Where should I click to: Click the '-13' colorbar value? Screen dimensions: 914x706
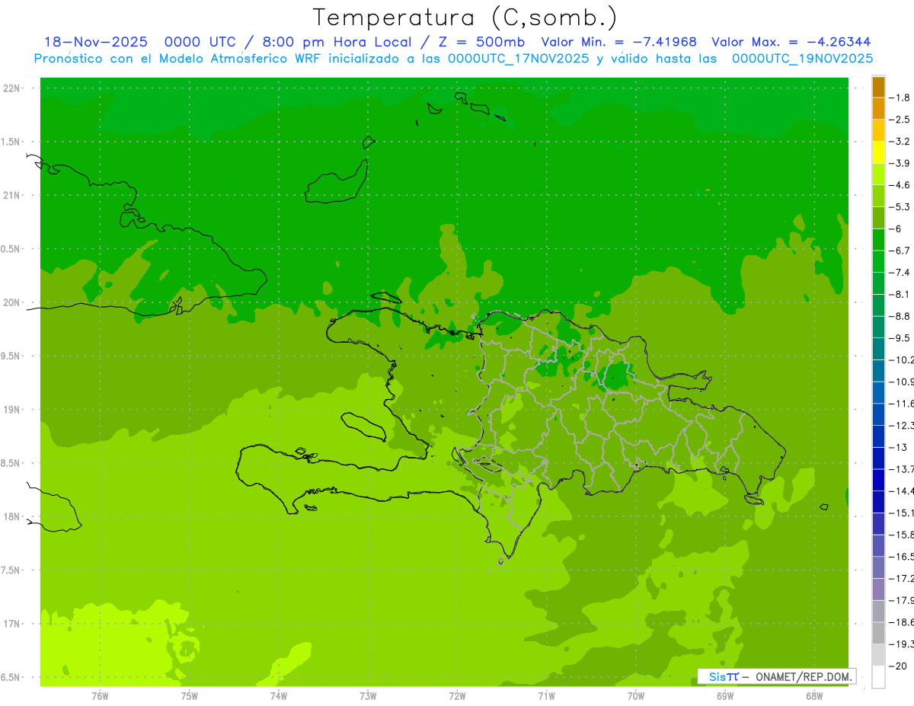[900, 447]
